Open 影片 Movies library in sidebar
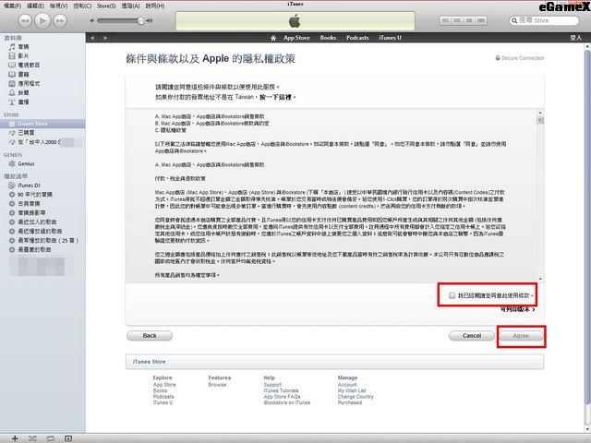This screenshot has height=443, width=591. click(23, 55)
